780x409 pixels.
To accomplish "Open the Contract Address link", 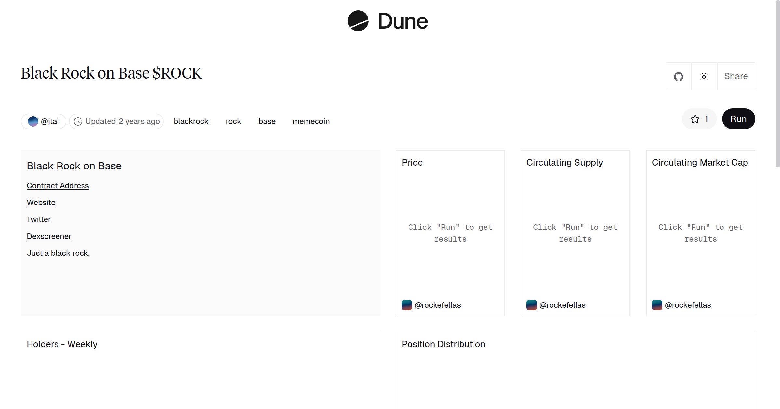I will point(58,186).
